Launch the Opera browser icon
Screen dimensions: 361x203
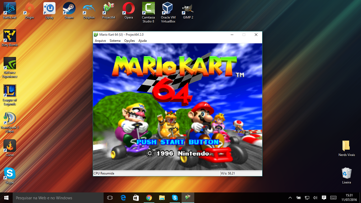[x=128, y=8]
